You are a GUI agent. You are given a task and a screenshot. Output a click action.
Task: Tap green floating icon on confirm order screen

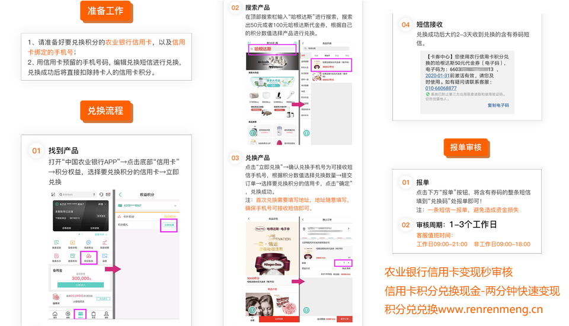(x=306, y=310)
